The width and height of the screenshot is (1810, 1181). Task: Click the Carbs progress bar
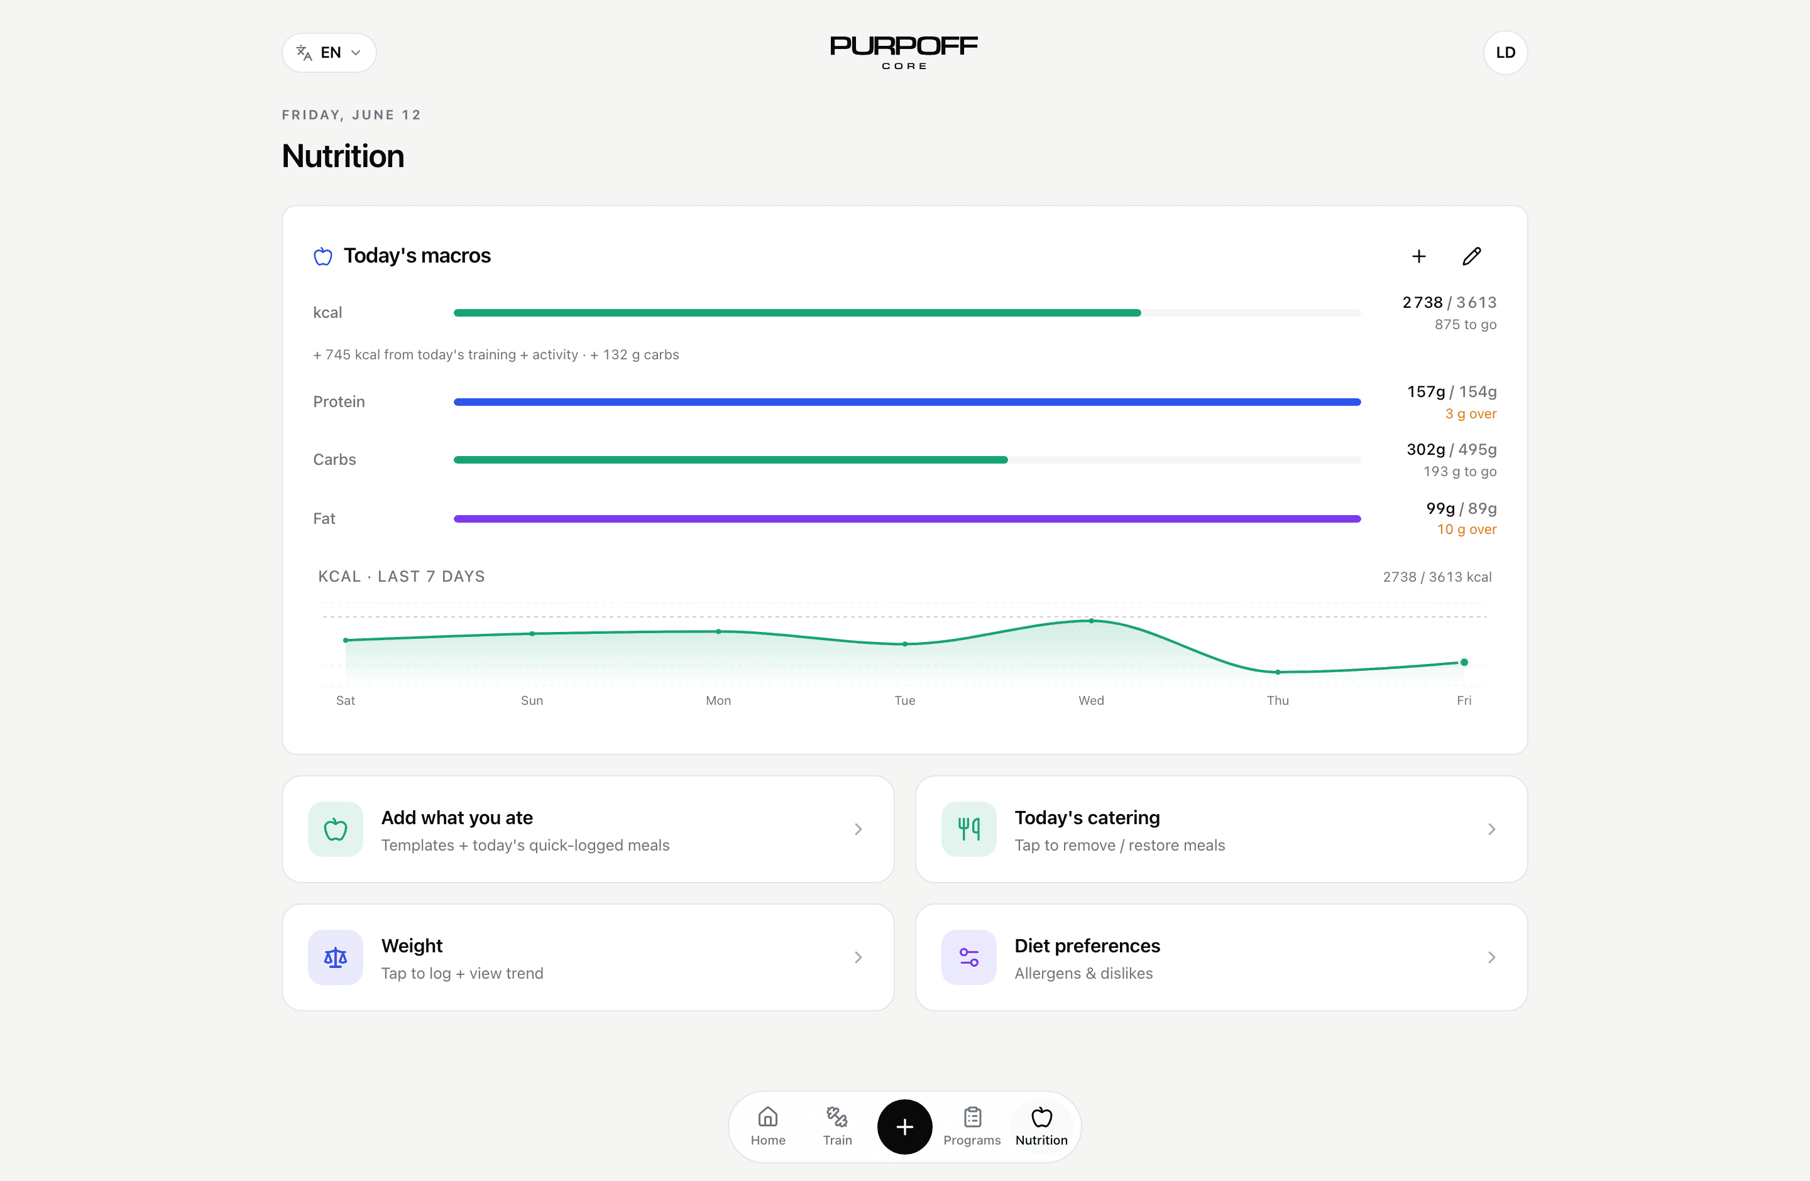[x=906, y=460]
